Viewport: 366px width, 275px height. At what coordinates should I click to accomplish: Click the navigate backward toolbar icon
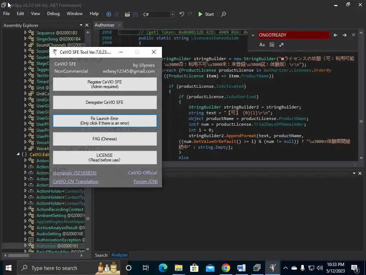click(x=109, y=14)
